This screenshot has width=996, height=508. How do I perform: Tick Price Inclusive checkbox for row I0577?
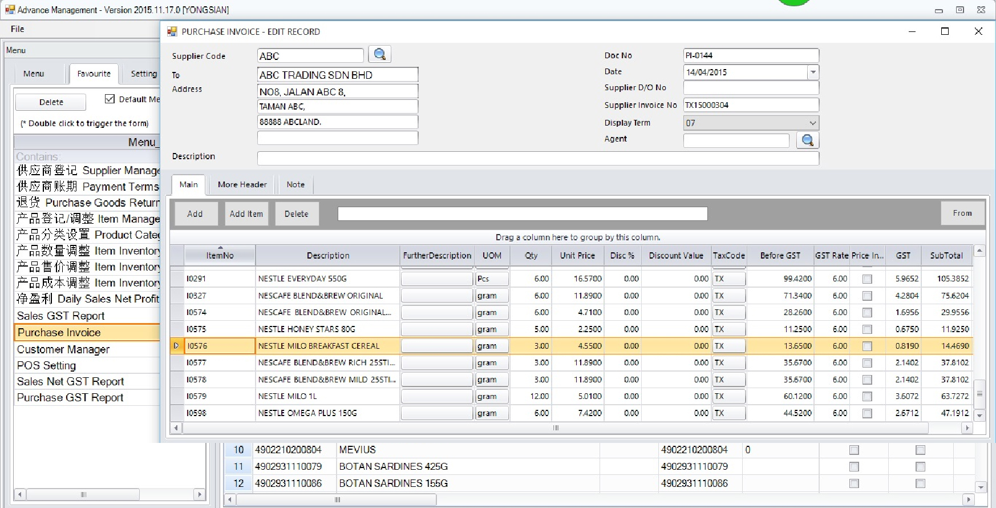[x=867, y=363]
